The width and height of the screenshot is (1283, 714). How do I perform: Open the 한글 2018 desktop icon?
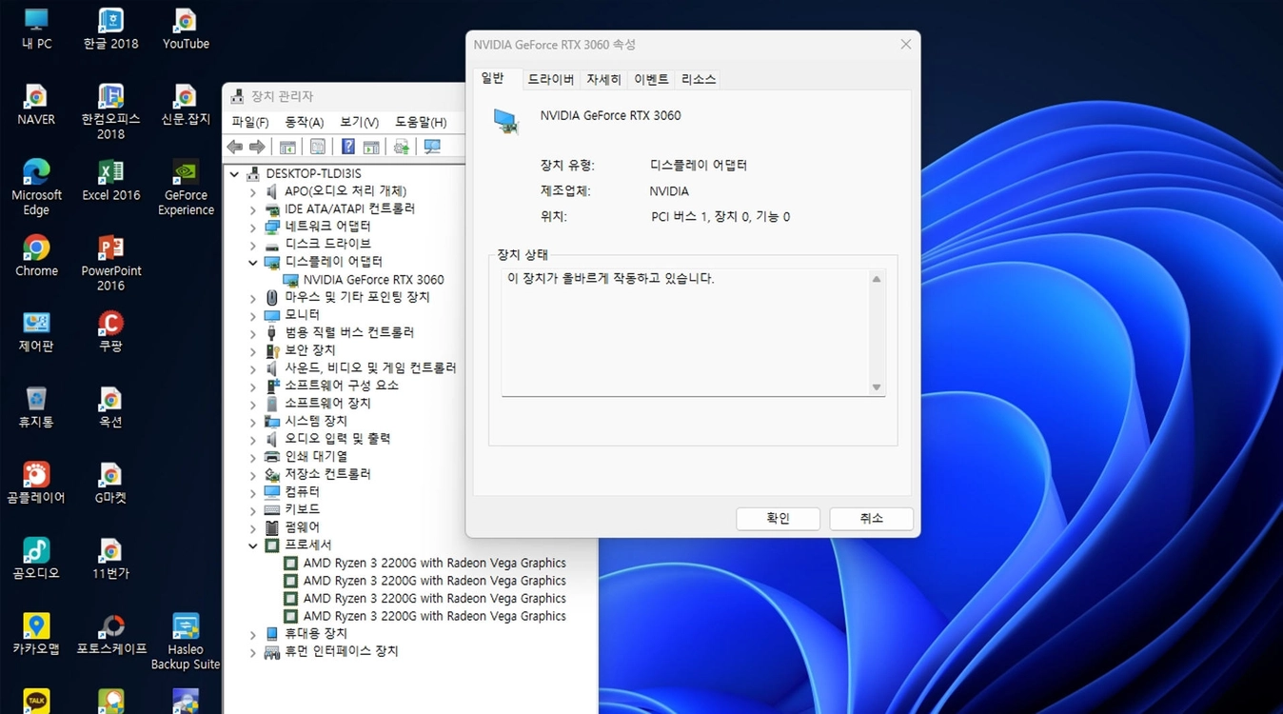click(110, 29)
